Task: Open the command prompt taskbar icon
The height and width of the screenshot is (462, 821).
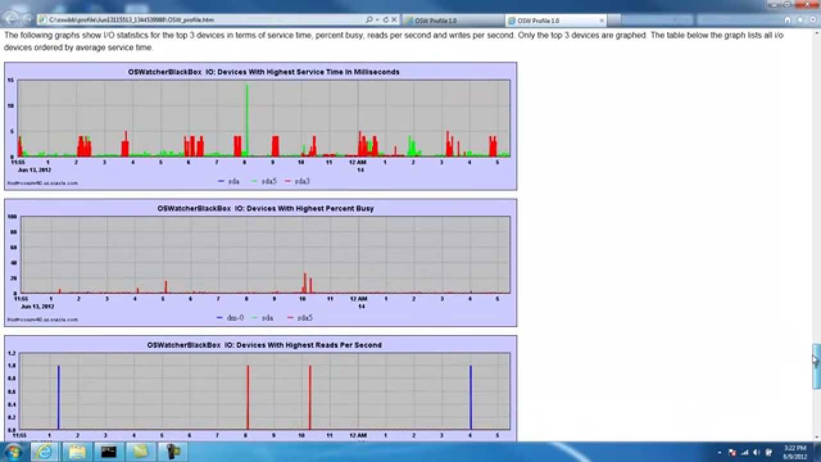Action: click(108, 452)
